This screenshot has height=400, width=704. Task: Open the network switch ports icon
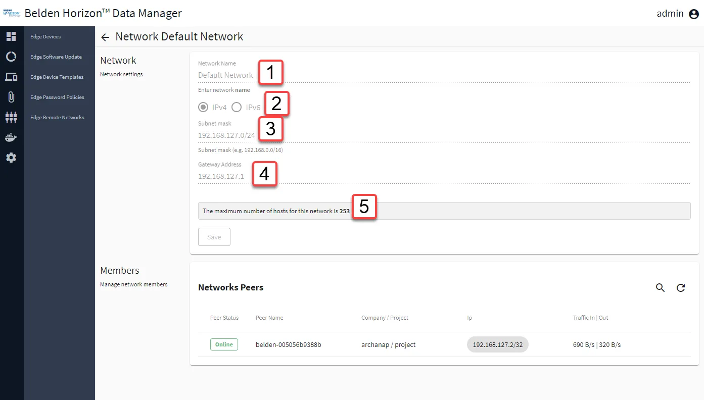tap(11, 117)
